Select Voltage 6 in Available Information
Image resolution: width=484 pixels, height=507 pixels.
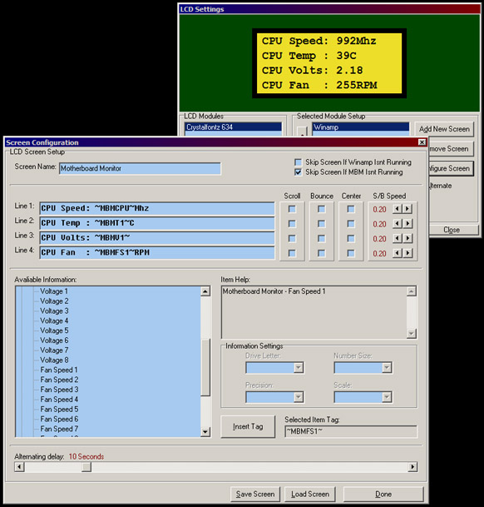coord(54,340)
